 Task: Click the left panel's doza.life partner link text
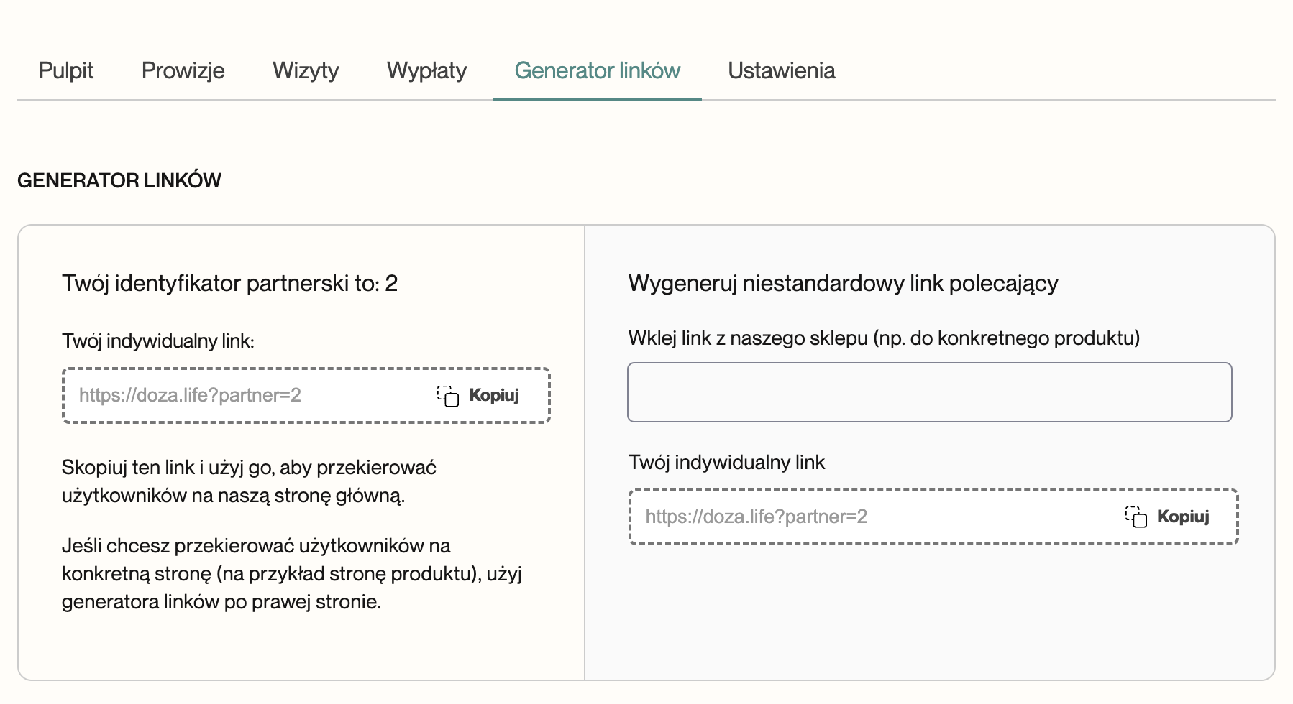click(190, 395)
